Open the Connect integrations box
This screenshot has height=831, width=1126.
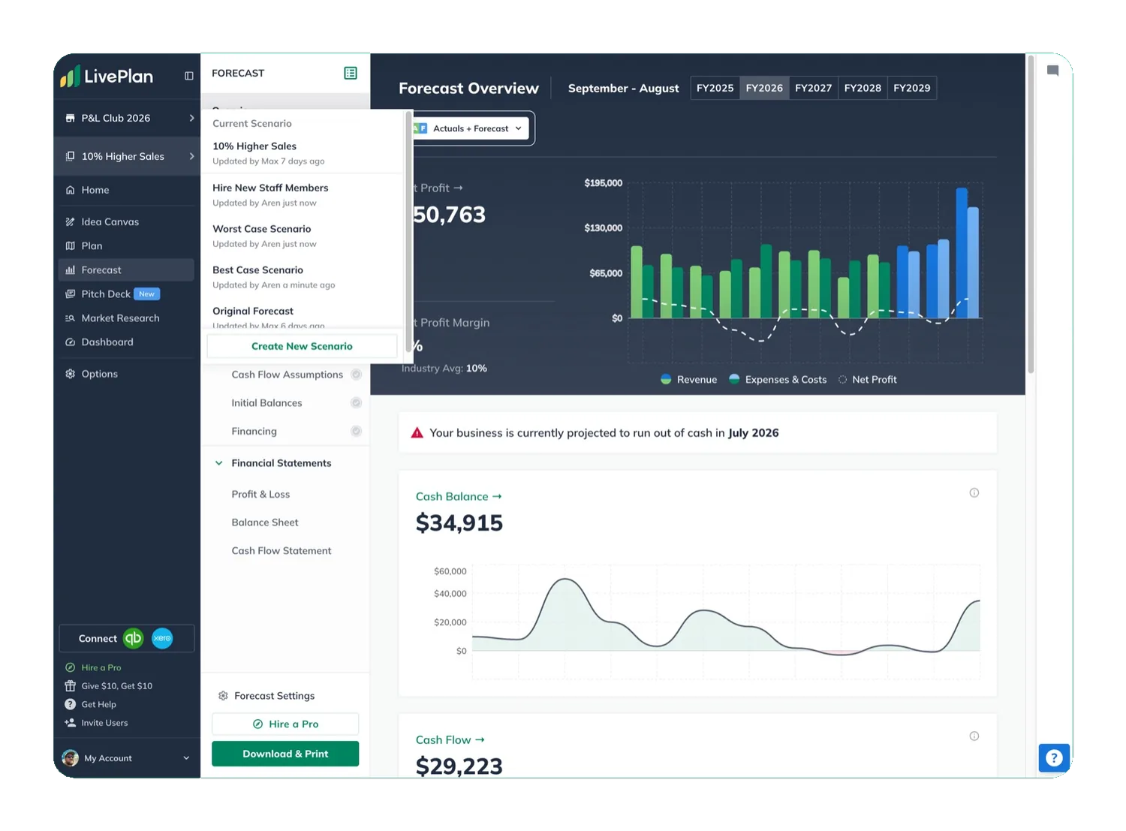[x=127, y=638]
